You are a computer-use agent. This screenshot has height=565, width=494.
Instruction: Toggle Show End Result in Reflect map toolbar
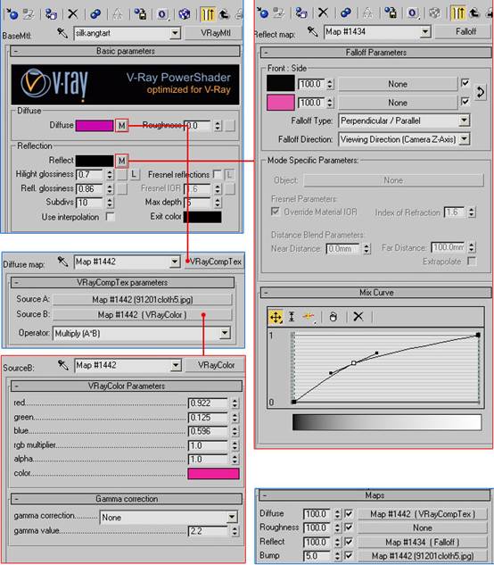pyautogui.click(x=458, y=13)
